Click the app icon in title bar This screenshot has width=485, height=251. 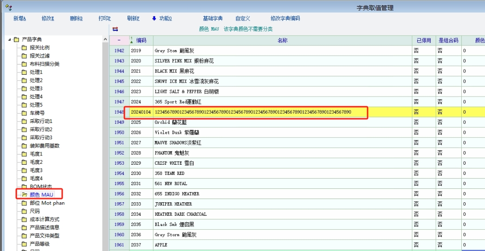click(x=8, y=7)
